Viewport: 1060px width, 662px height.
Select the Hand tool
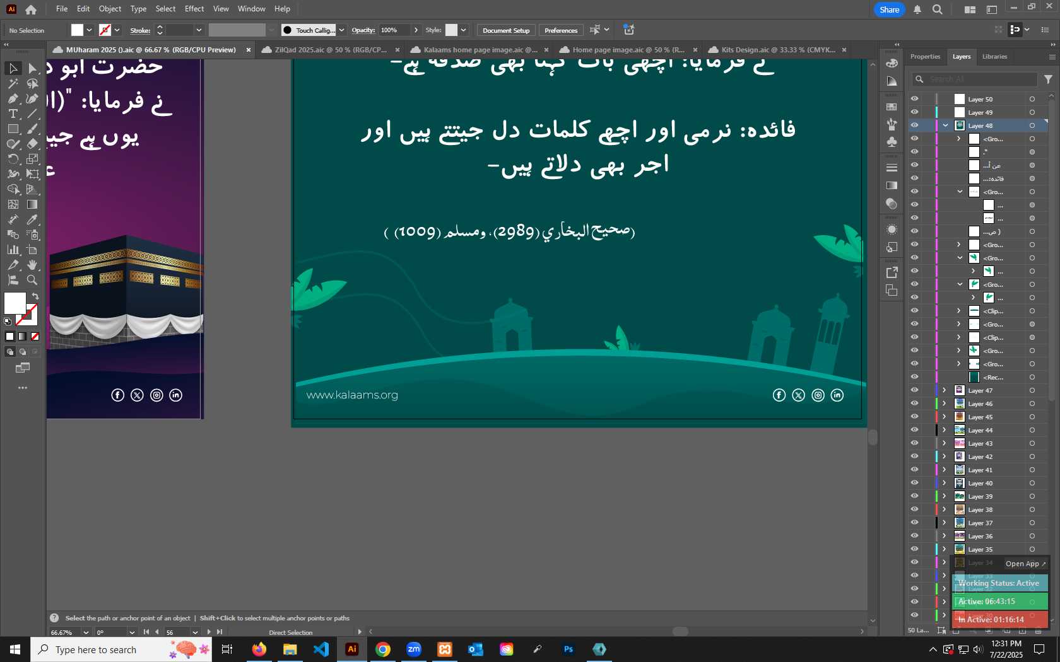33,265
